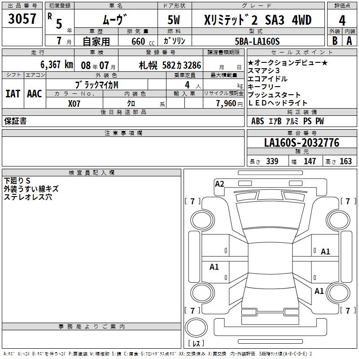Viewport: 359px width, 359px height.
Task: Click the model code 5BA-LA160S
Action: click(257, 41)
